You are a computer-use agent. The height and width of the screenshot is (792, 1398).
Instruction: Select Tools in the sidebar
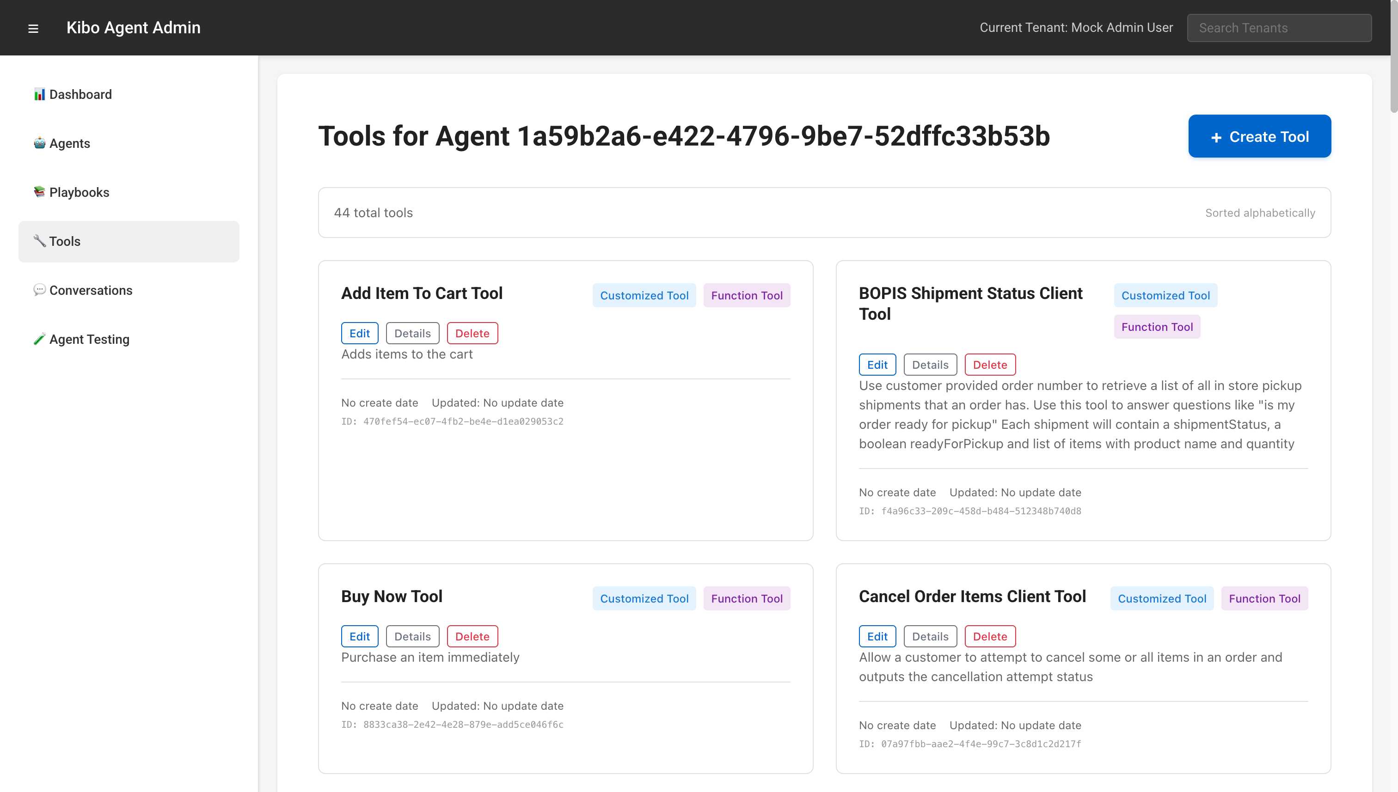click(129, 242)
